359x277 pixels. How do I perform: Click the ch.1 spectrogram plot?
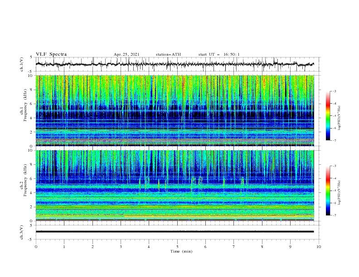pos(175,110)
